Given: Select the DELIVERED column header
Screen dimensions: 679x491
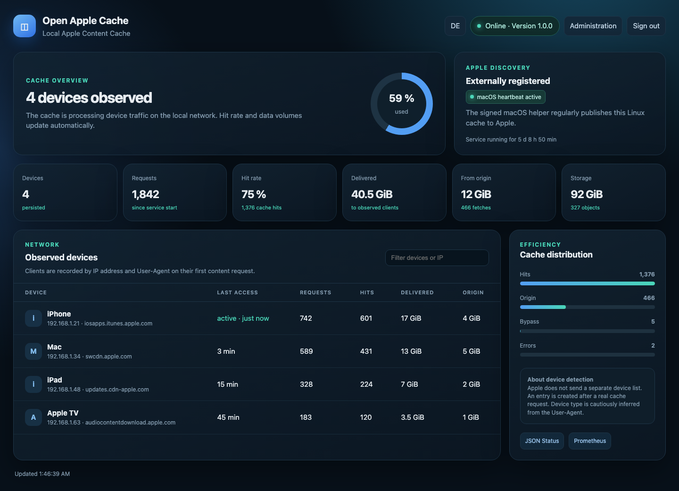Looking at the screenshot, I should tap(417, 292).
